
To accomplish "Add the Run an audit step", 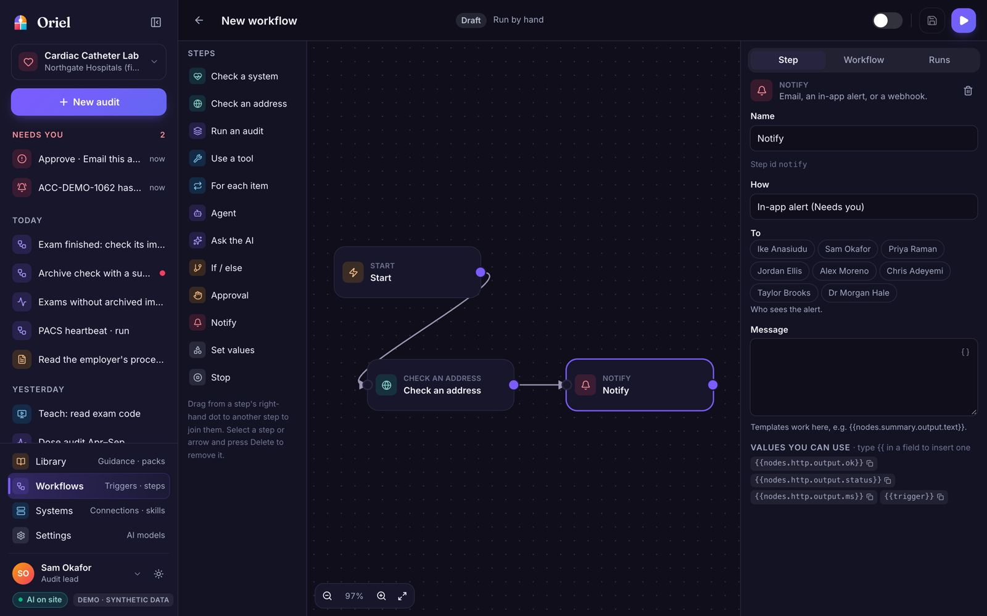I will tap(241, 131).
